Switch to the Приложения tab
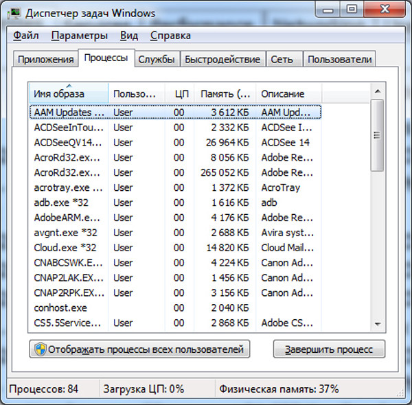This screenshot has height=405, width=412. (x=45, y=59)
